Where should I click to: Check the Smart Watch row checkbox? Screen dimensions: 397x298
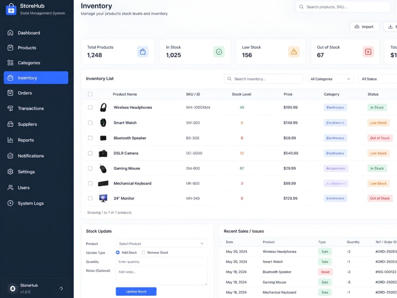[90, 123]
